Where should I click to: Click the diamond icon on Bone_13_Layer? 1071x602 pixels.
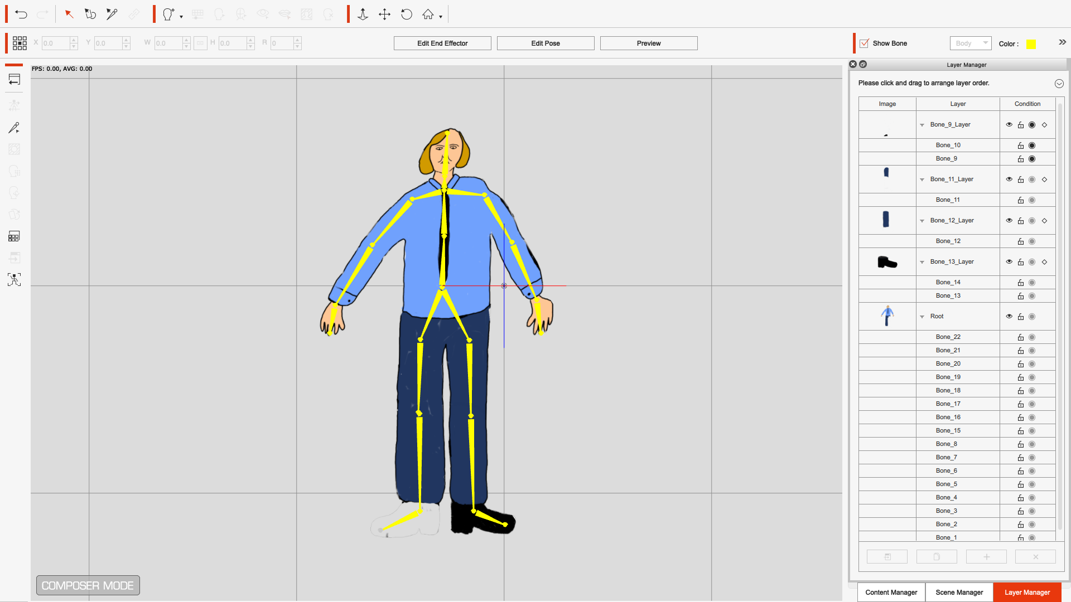(x=1044, y=262)
